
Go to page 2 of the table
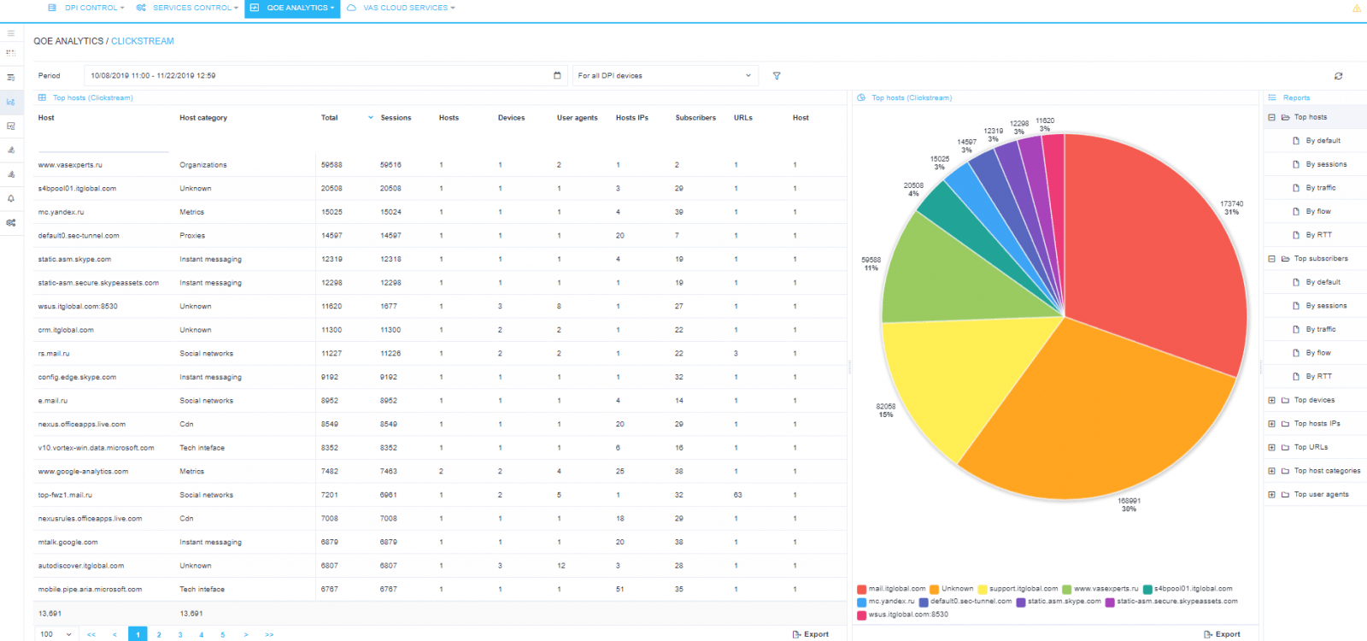tap(159, 634)
